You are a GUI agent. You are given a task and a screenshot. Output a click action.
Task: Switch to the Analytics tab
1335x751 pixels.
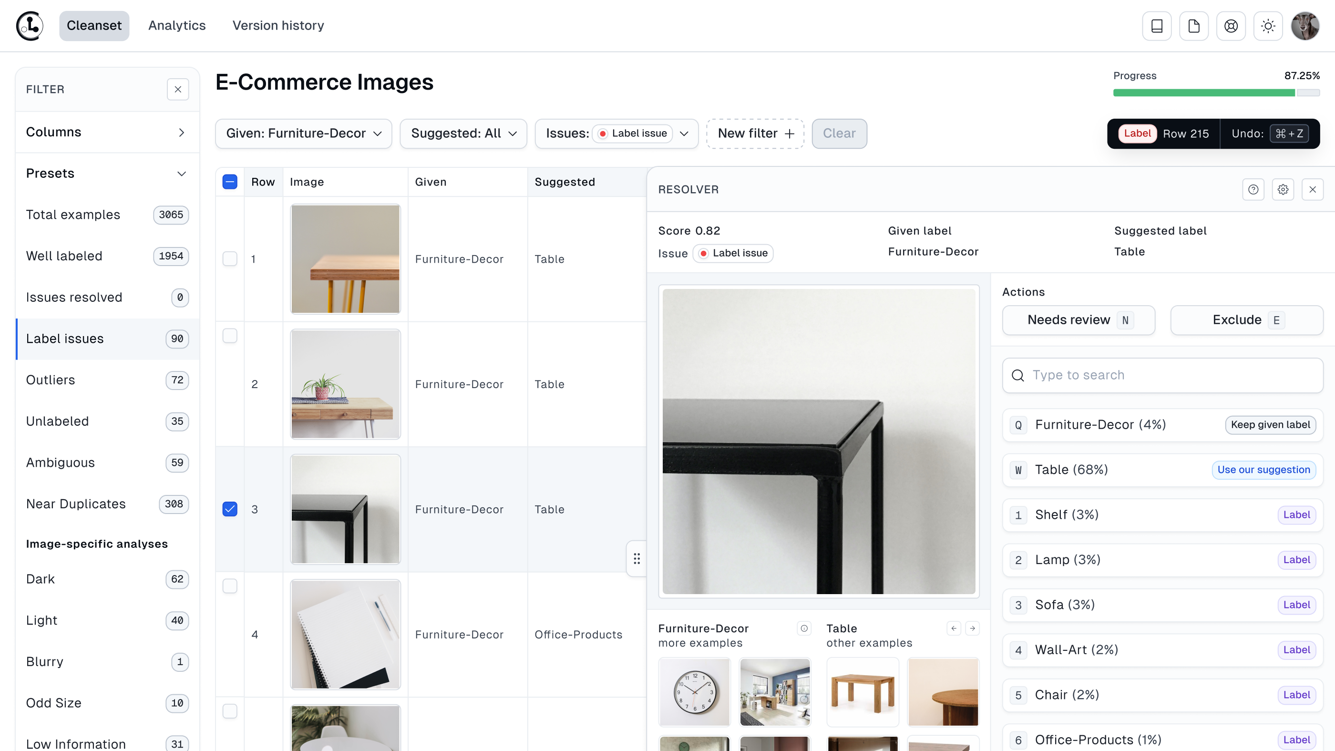tap(177, 26)
